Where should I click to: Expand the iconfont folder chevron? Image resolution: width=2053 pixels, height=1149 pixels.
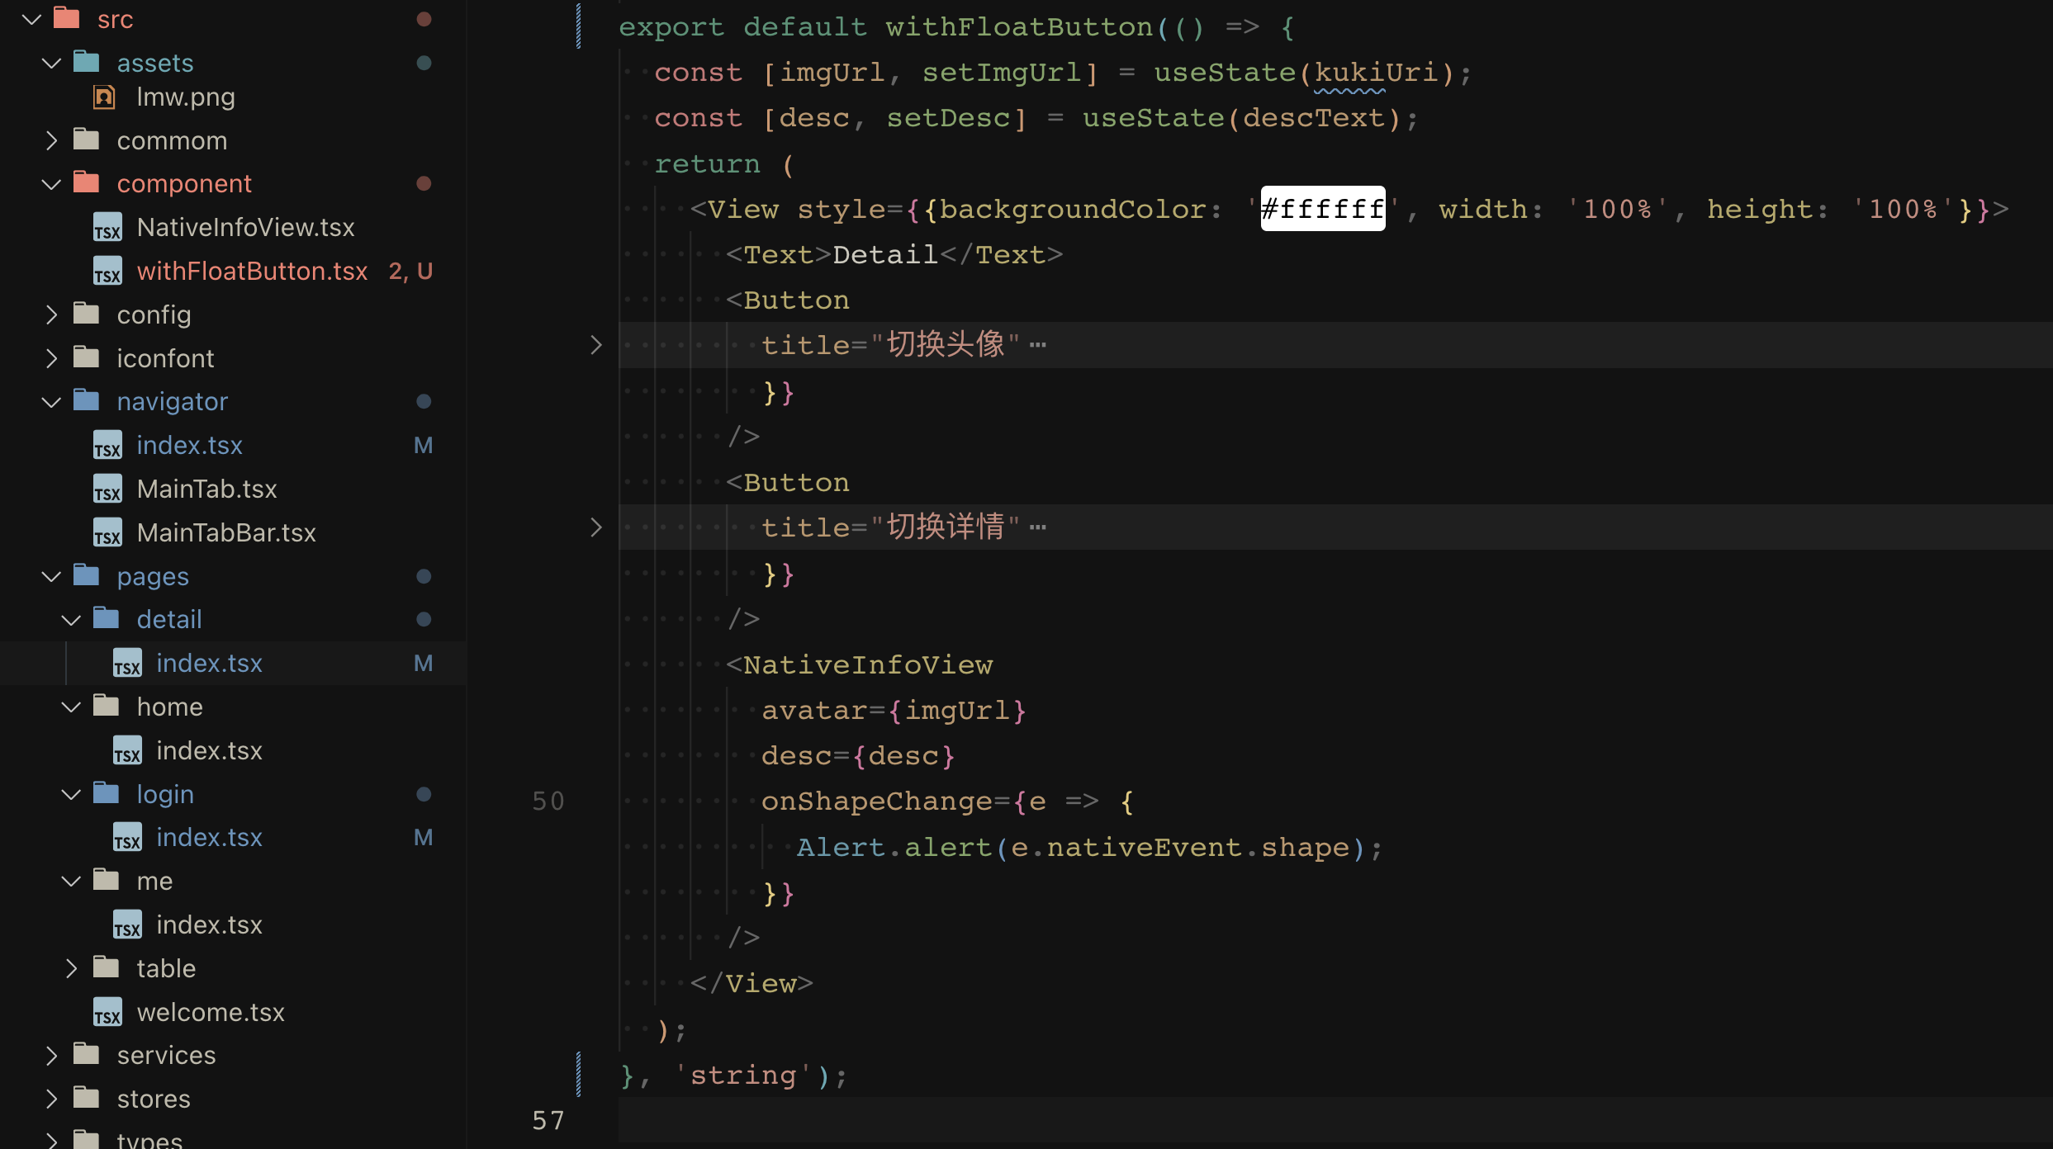(52, 358)
